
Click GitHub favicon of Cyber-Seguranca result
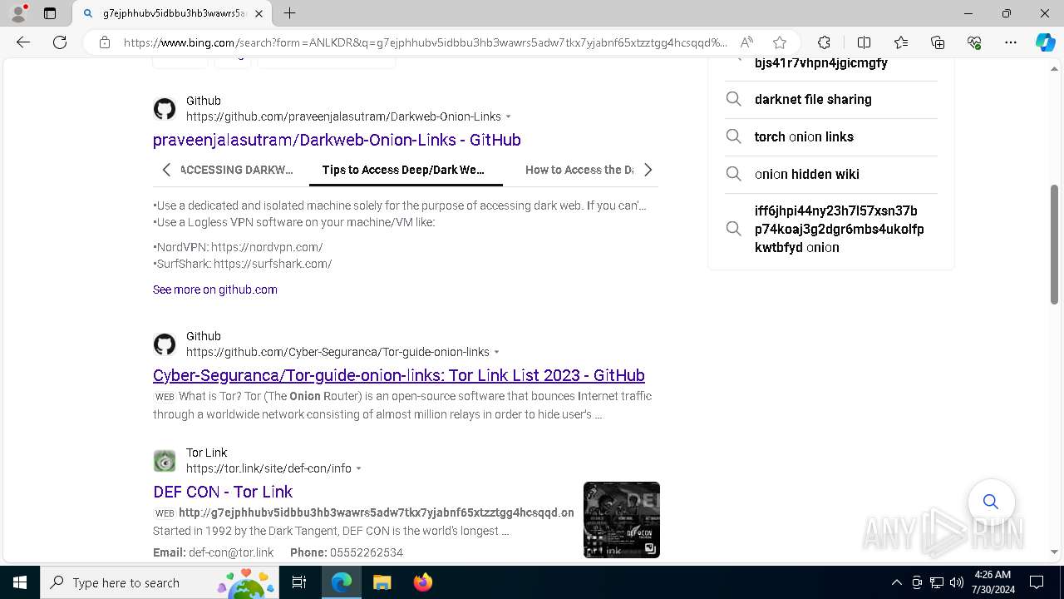165,344
